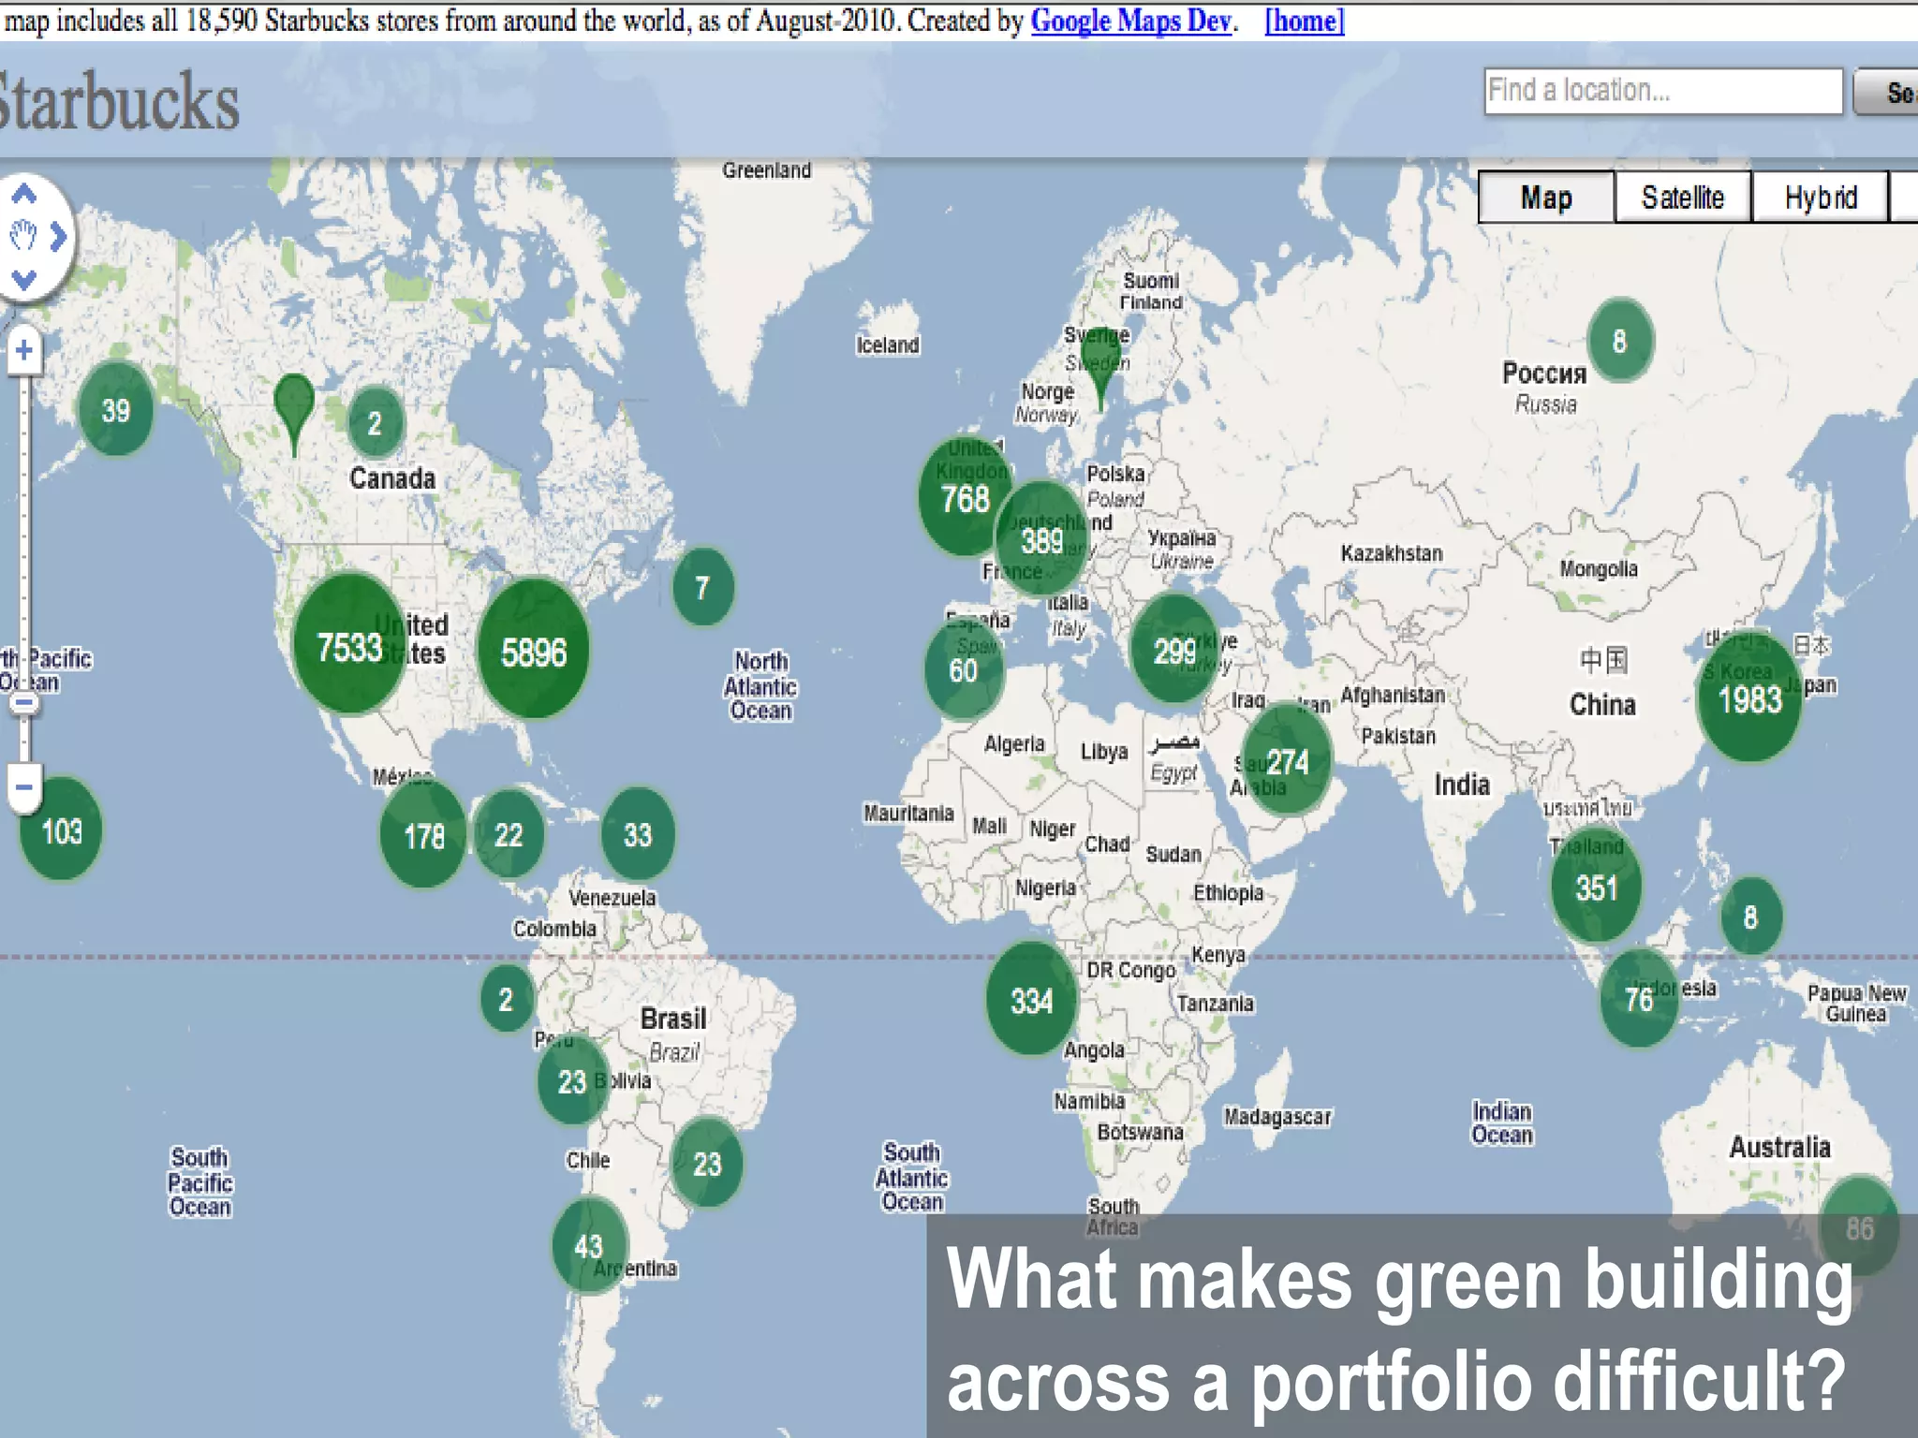This screenshot has width=1918, height=1438.
Task: Open the 86 cluster over eastern Australia
Action: point(1859,1227)
